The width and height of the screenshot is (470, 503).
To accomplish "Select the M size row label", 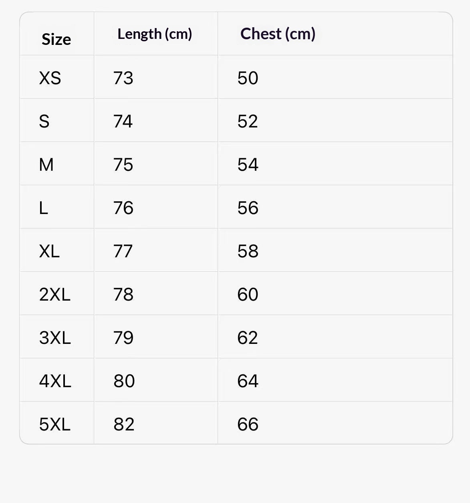I will (46, 164).
